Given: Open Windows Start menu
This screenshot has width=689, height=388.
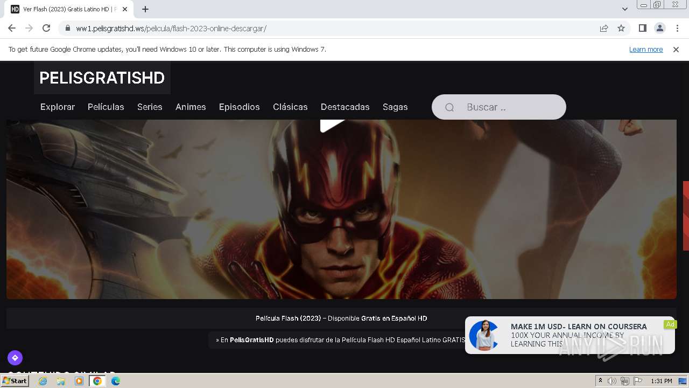Looking at the screenshot, I should (x=15, y=381).
